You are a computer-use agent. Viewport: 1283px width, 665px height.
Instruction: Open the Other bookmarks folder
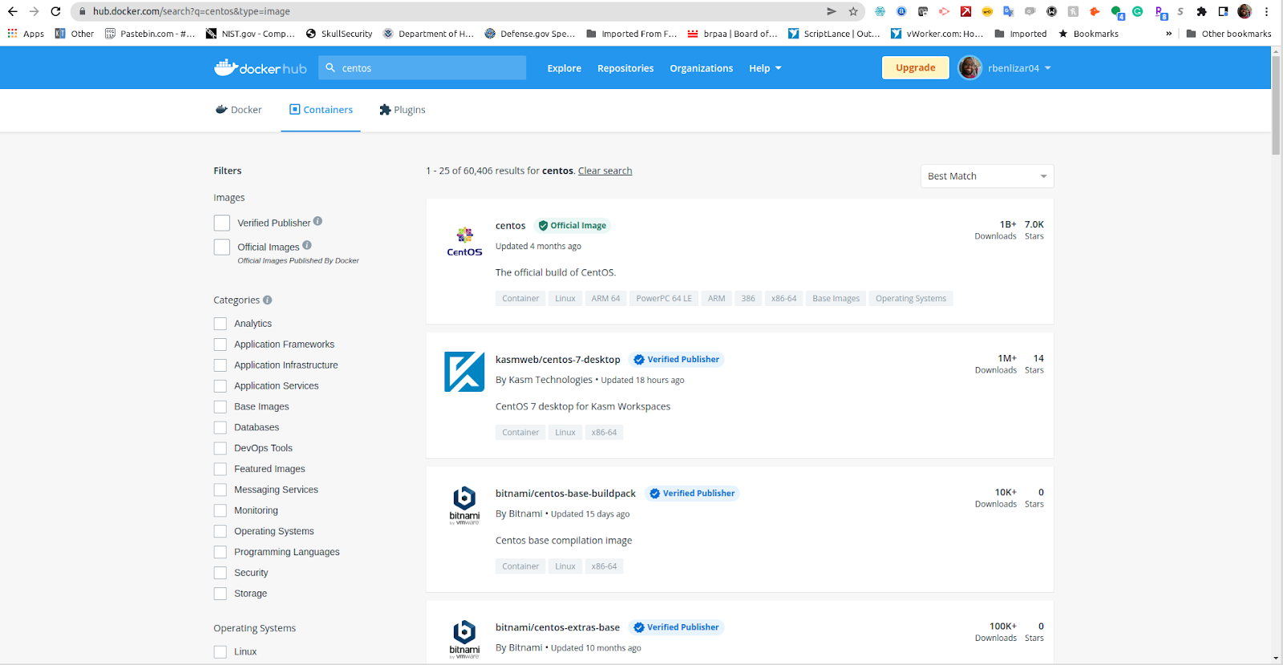click(1228, 34)
